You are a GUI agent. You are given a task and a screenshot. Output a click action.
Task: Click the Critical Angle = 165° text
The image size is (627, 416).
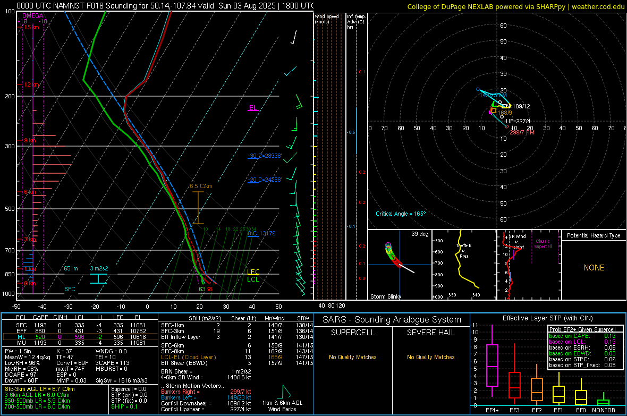click(401, 214)
